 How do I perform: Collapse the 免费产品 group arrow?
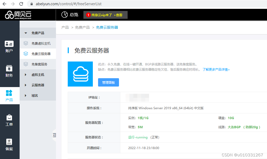(x=26, y=33)
